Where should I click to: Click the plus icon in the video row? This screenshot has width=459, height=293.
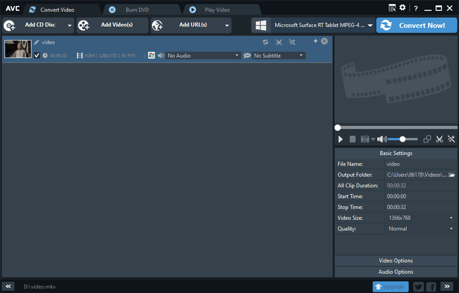pyautogui.click(x=315, y=41)
